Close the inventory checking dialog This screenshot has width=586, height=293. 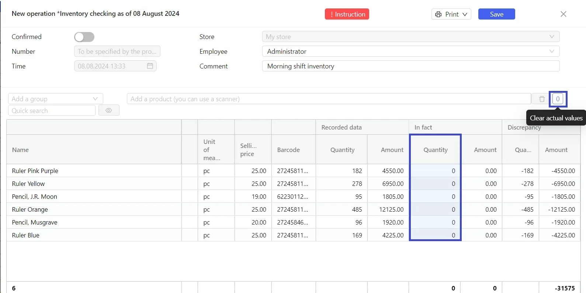pyautogui.click(x=563, y=14)
